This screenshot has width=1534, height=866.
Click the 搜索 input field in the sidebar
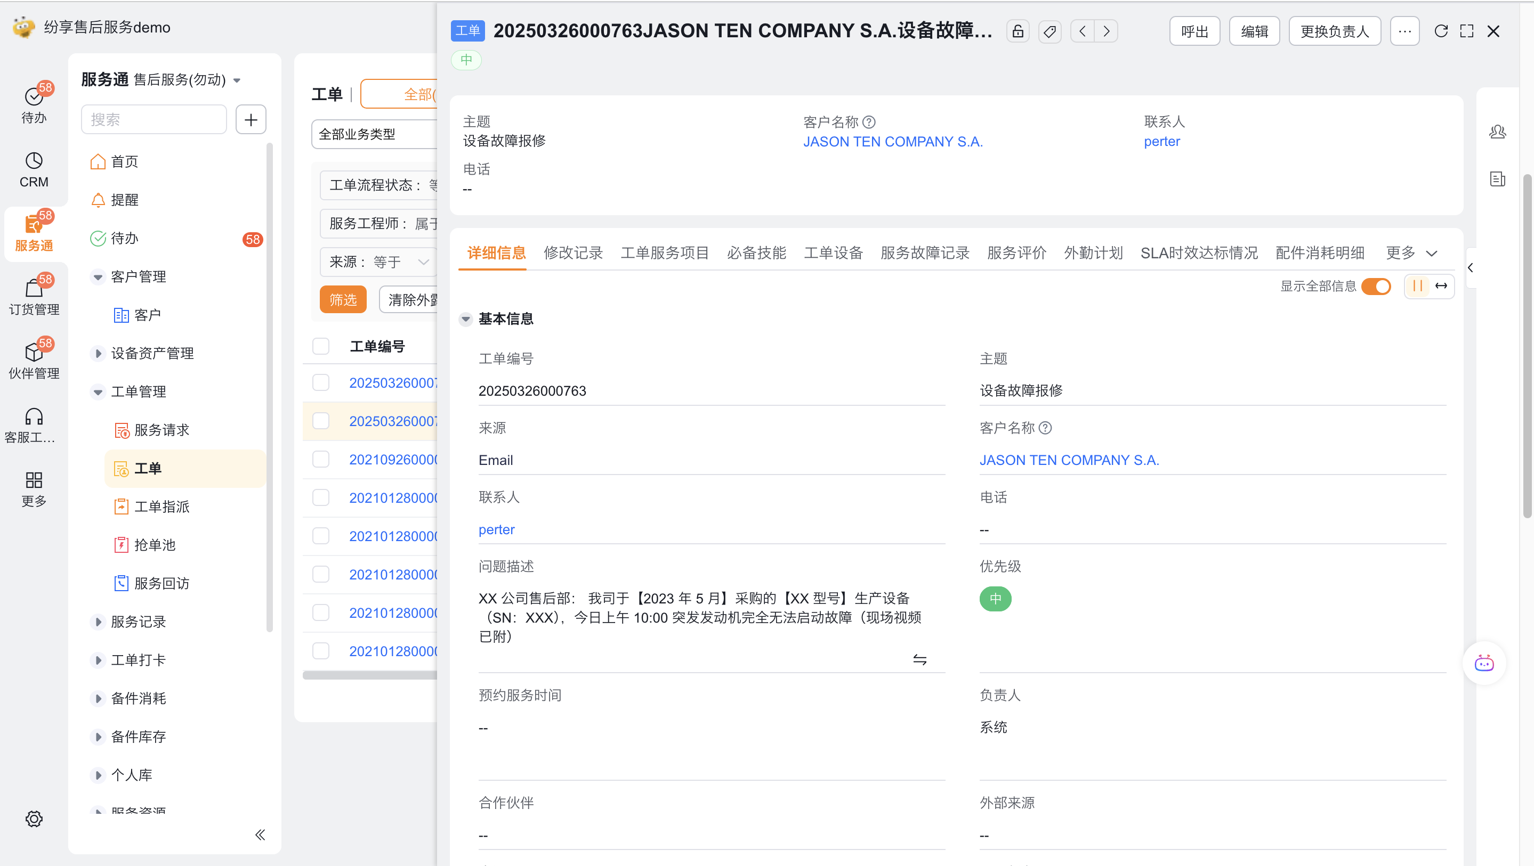(154, 120)
